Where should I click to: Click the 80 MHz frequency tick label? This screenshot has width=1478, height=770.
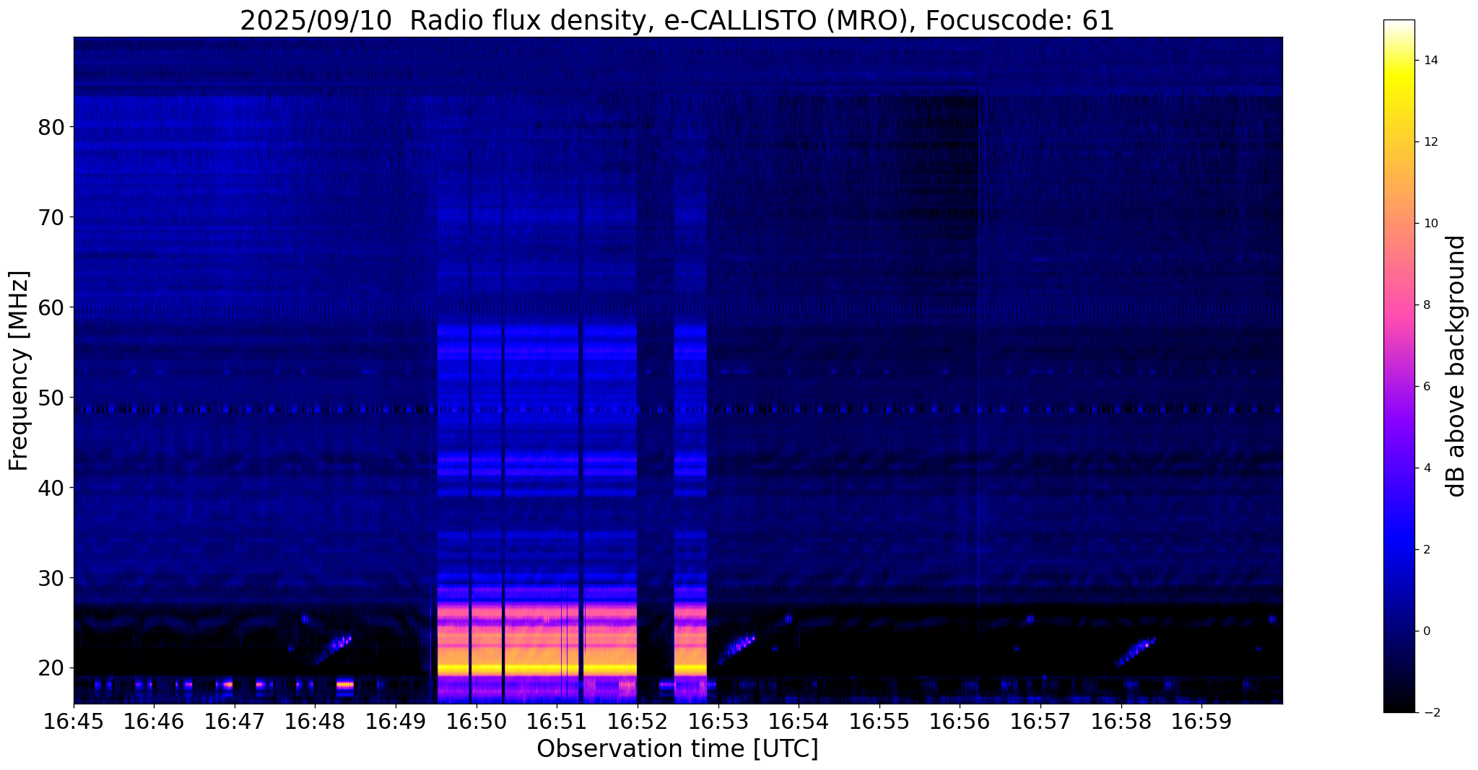[51, 127]
